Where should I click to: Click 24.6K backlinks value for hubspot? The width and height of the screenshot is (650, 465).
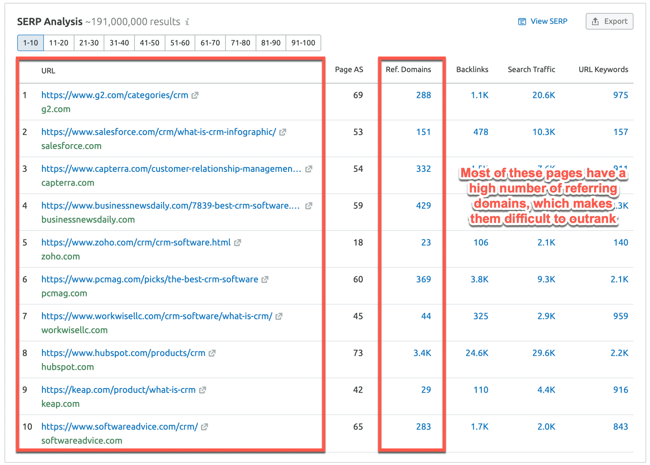point(477,353)
